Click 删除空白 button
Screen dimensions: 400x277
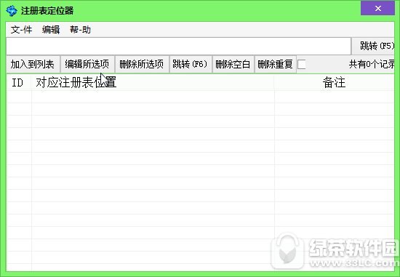click(233, 64)
